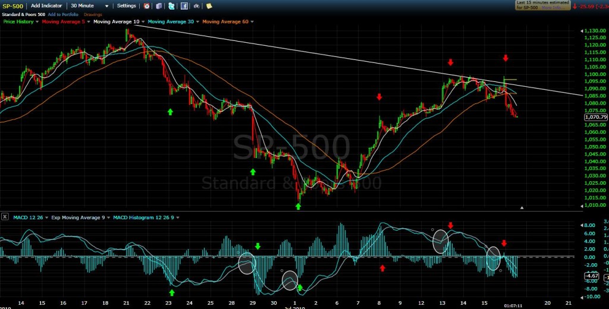Click the 3D cube icon in toolbar

[x=159, y=6]
